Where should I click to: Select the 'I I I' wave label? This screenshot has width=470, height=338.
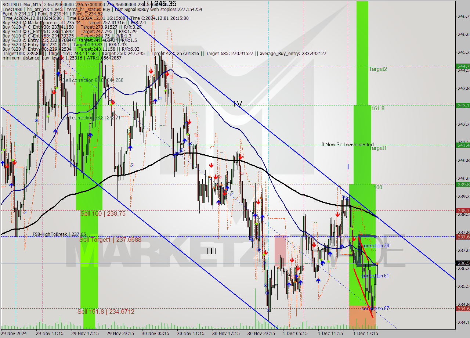click(x=211, y=251)
